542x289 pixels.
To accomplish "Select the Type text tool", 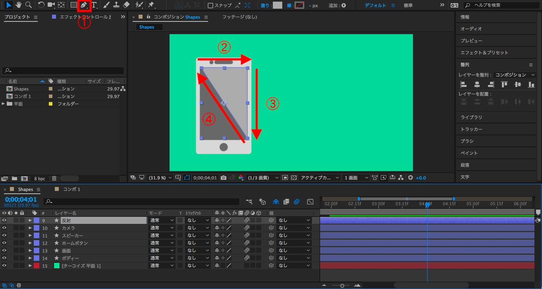I will 95,5.
